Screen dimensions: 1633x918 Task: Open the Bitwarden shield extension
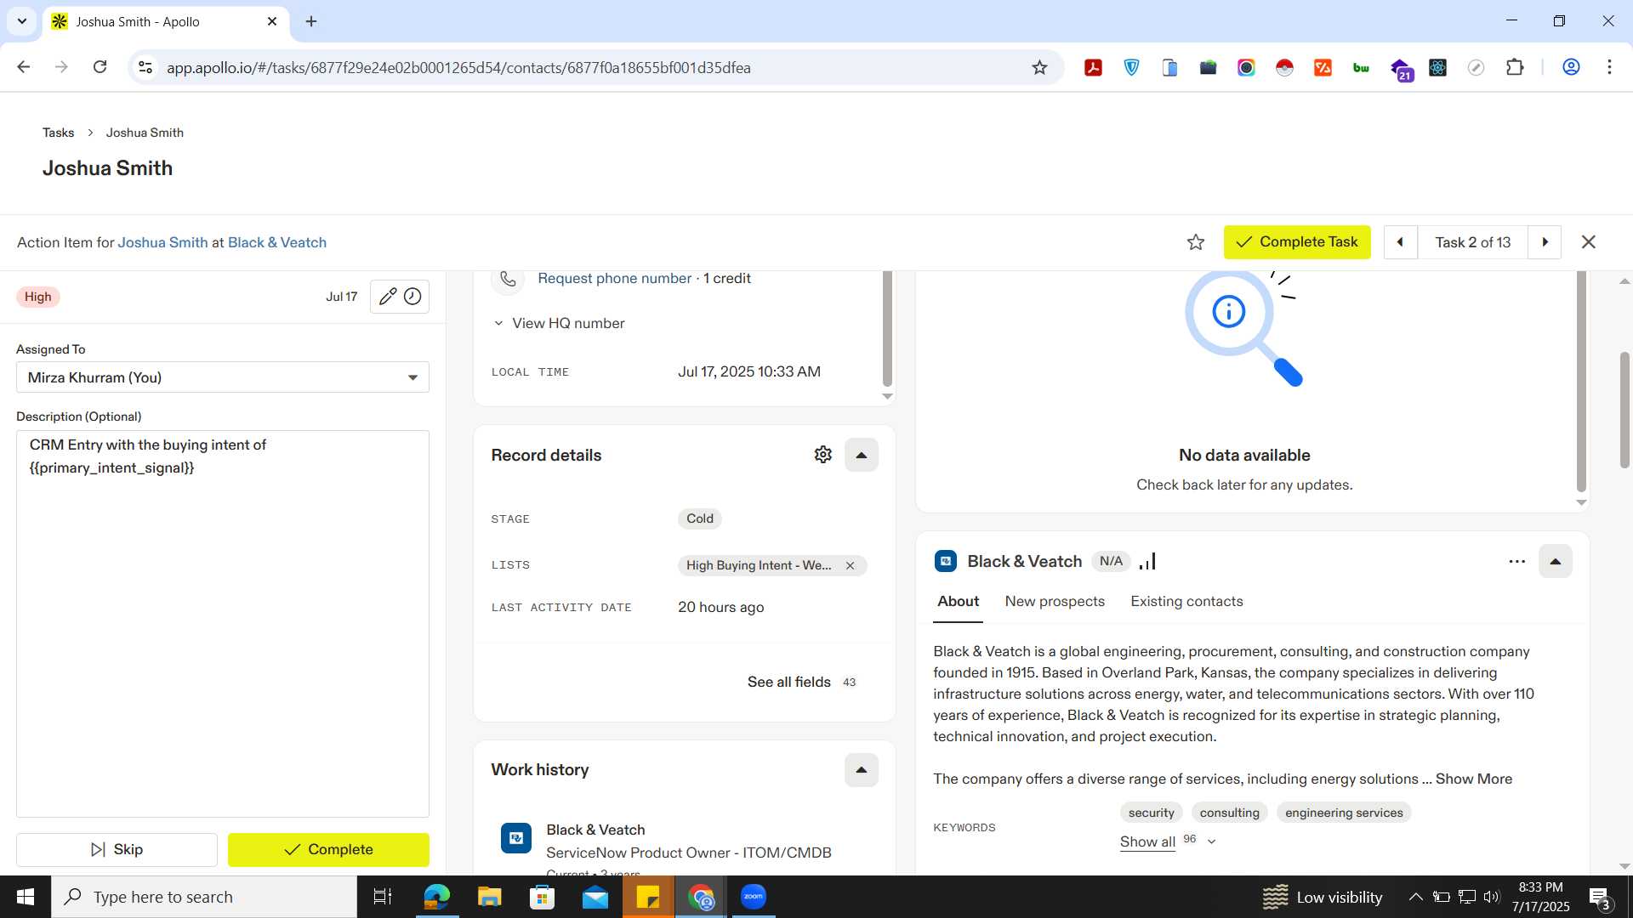1131,67
